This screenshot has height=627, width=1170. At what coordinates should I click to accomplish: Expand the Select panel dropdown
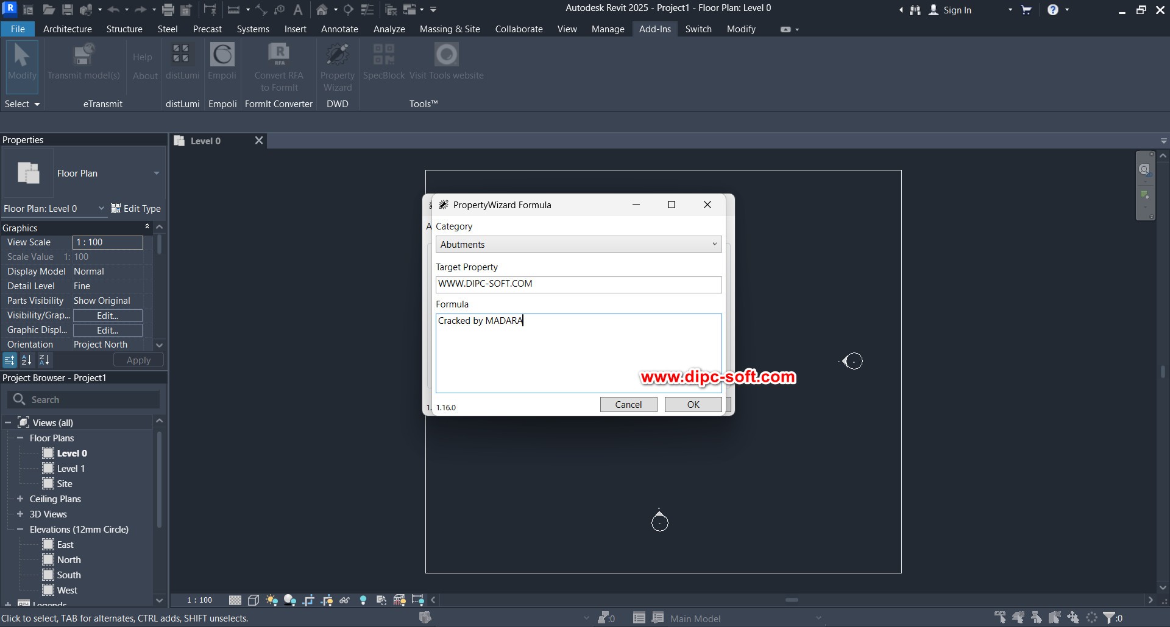point(23,104)
